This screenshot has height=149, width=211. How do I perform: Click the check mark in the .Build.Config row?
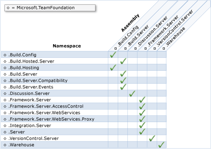point(113,55)
